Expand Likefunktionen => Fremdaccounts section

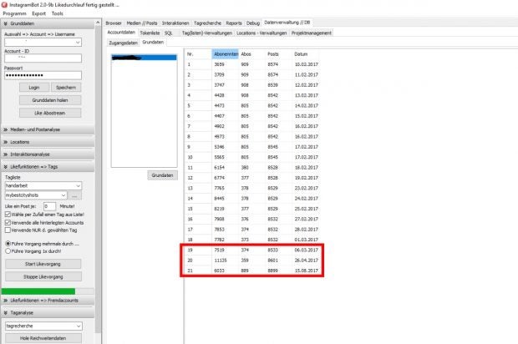[x=7, y=300]
